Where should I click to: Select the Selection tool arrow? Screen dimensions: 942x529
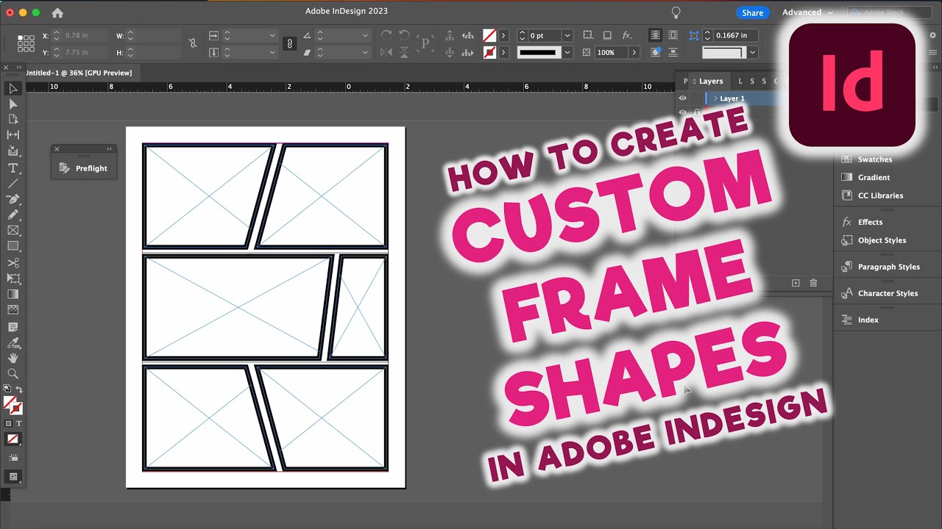13,89
